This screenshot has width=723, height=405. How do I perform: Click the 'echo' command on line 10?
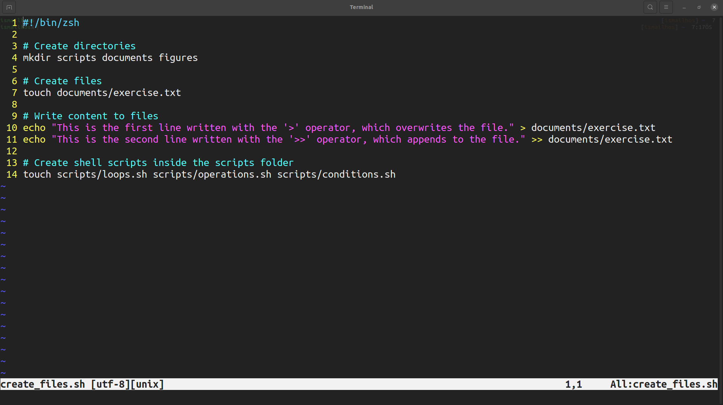tap(34, 128)
